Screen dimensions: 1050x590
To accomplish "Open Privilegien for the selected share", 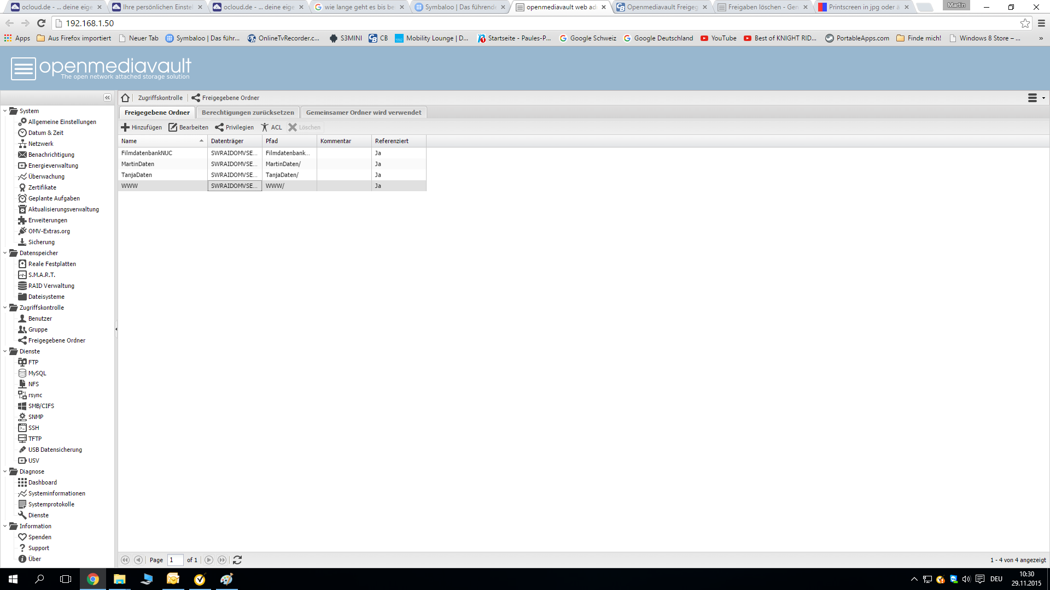I will click(235, 127).
